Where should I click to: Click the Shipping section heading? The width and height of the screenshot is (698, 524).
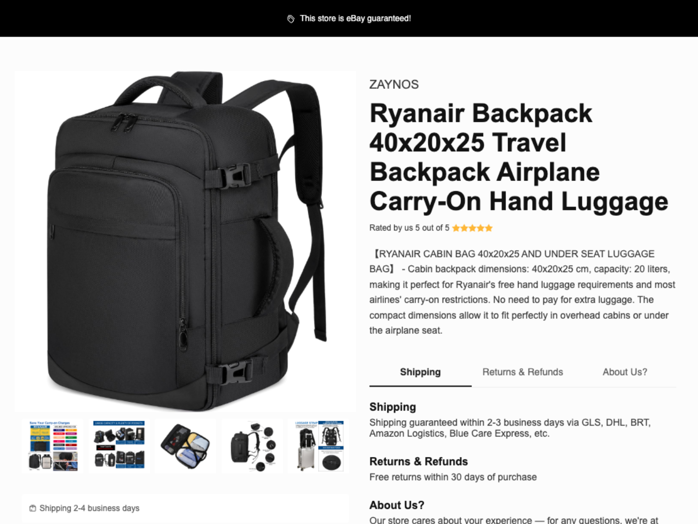click(393, 407)
